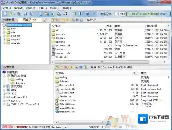172x130 pixels.
Task: Click the Save As toolbar icon
Action: click(x=32, y=14)
